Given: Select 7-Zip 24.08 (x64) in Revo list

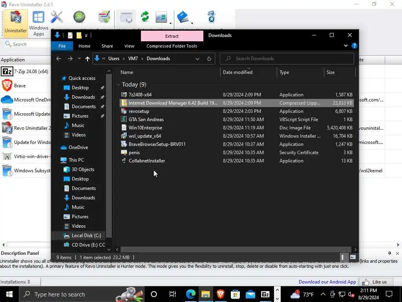Looking at the screenshot, I should coord(26,72).
